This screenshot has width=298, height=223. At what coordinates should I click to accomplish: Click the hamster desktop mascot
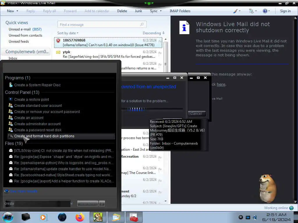click(268, 189)
